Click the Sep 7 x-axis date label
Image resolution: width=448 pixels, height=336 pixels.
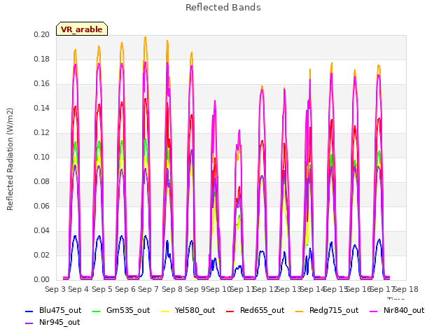point(148,290)
